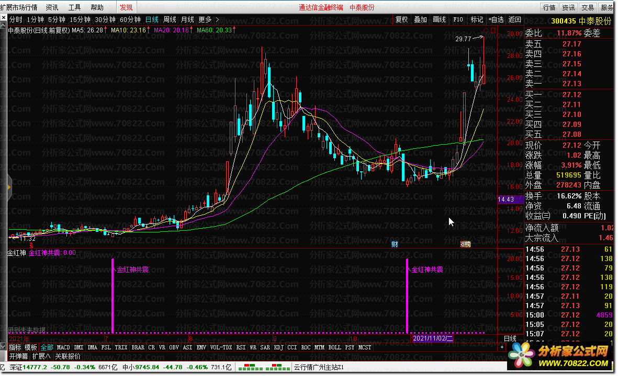Select the 全部 indicator filter
Image resolution: width=618 pixels, height=376 pixels.
tap(47, 347)
